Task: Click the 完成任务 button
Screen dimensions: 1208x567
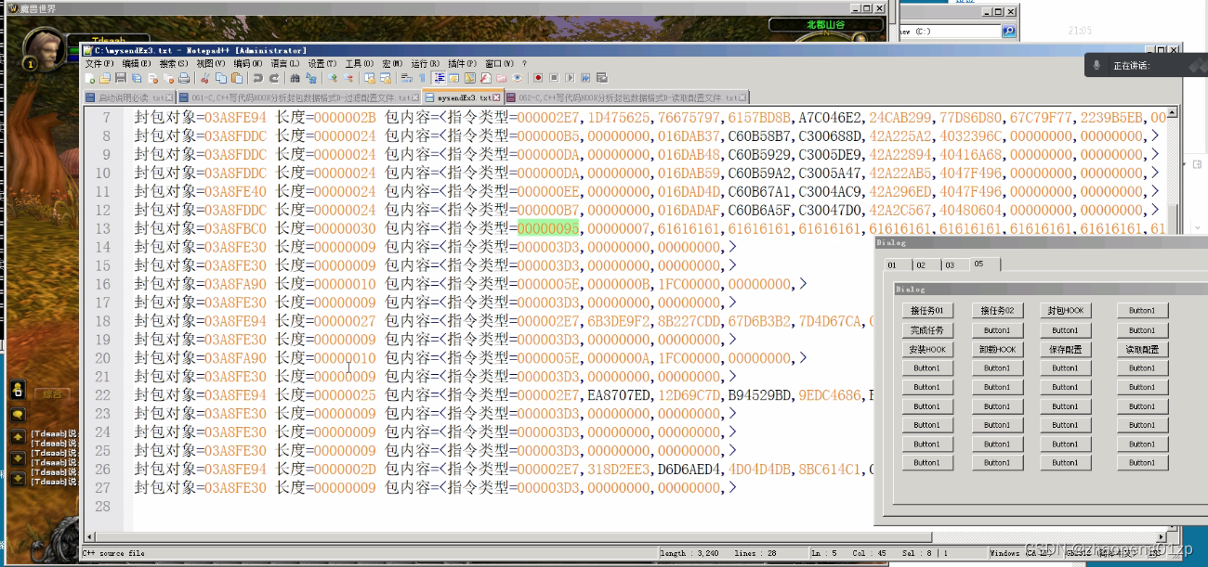Action: click(927, 330)
